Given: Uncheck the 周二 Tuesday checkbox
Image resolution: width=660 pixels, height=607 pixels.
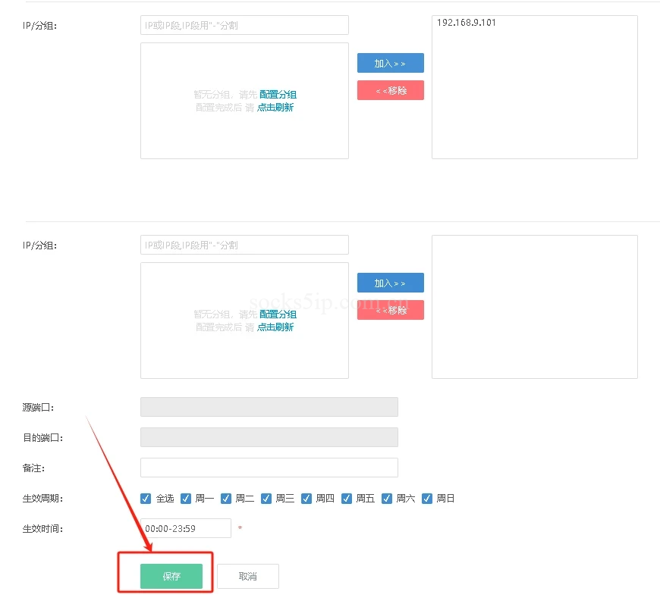Looking at the screenshot, I should [x=226, y=499].
